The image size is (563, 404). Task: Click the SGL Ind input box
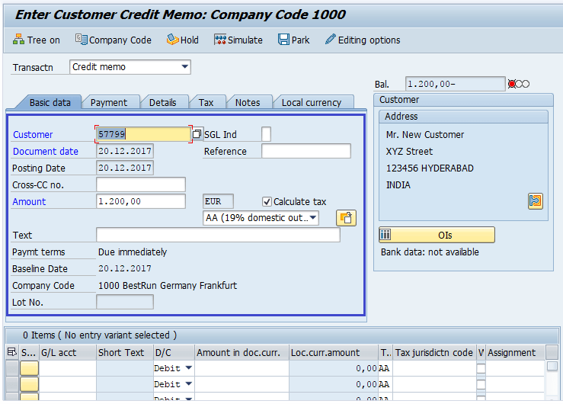click(266, 134)
